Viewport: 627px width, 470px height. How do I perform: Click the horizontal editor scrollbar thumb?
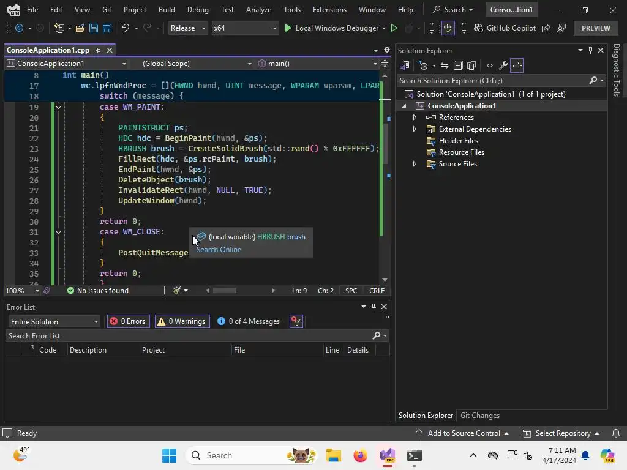tap(224, 291)
